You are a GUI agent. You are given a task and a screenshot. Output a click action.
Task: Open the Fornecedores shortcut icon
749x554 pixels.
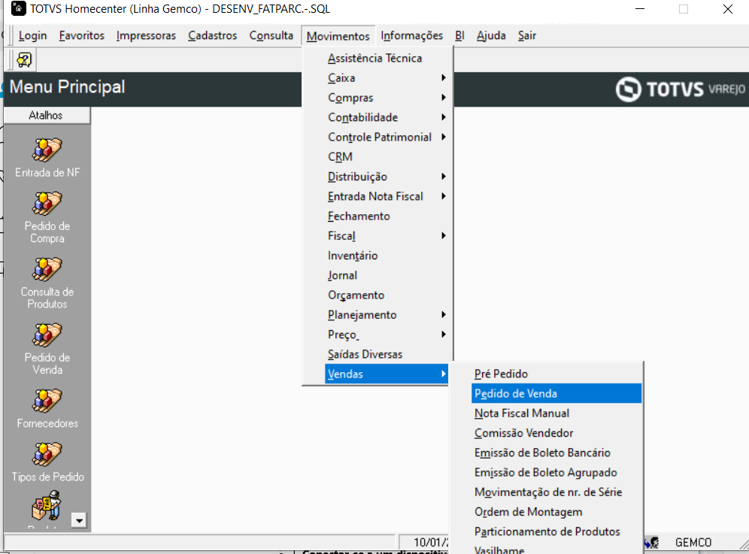(x=47, y=400)
